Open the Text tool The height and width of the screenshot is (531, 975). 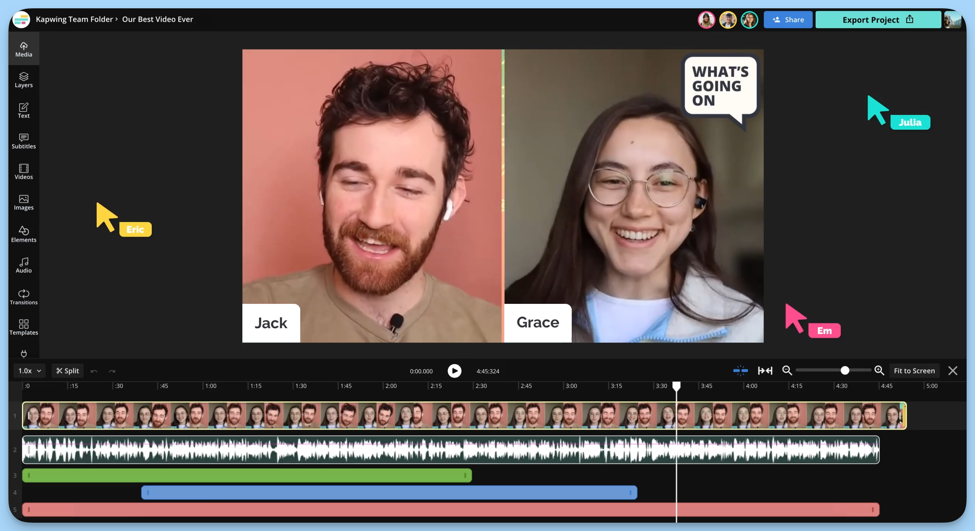click(23, 110)
